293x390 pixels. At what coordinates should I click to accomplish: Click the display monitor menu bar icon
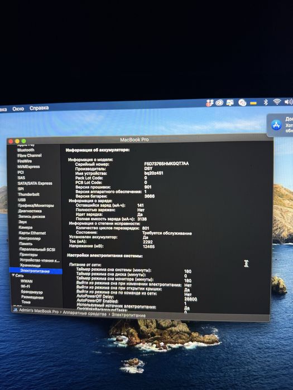pyautogui.click(x=229, y=103)
